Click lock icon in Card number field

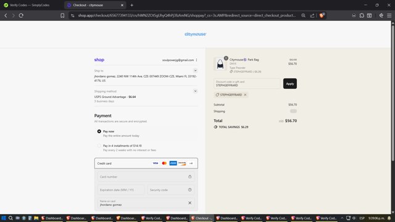point(189,177)
